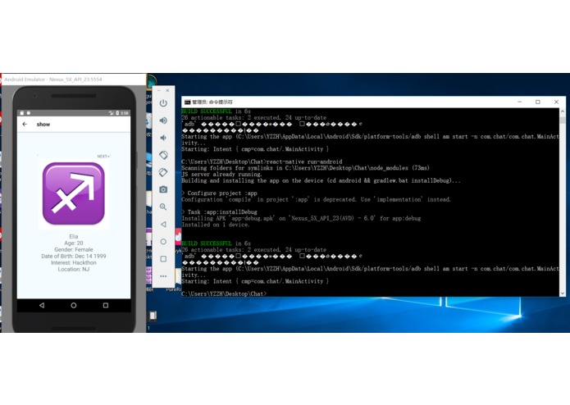Tap the Android recents button on phone screen
This screenshot has height=405, width=570.
point(106,306)
